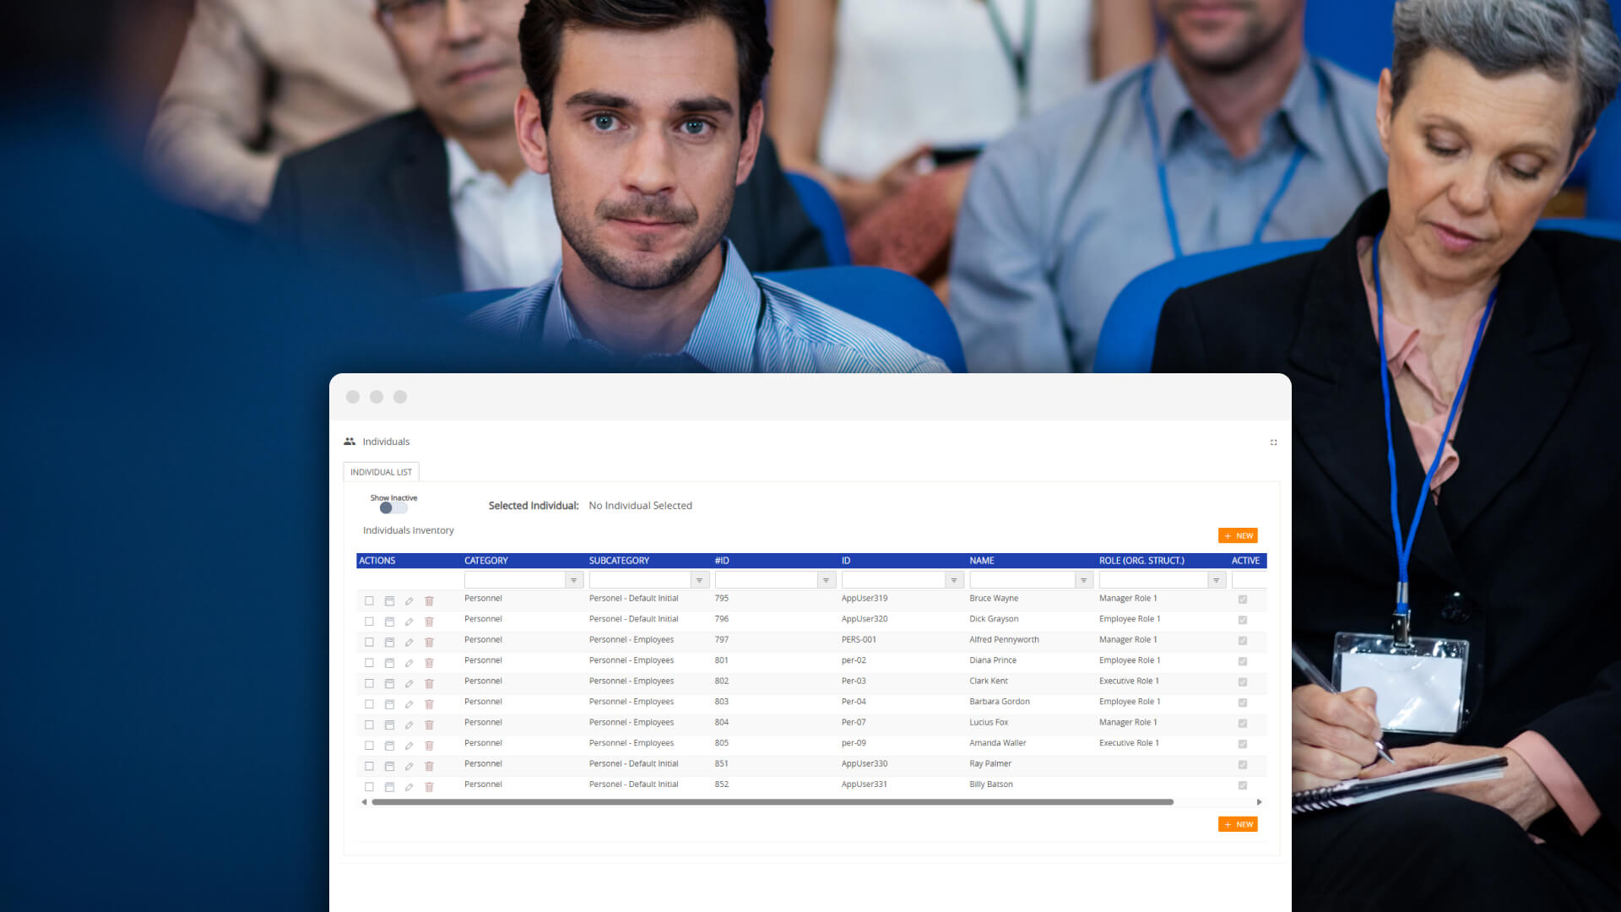
Task: Open details window for Alfred Pennyworth
Action: point(389,643)
